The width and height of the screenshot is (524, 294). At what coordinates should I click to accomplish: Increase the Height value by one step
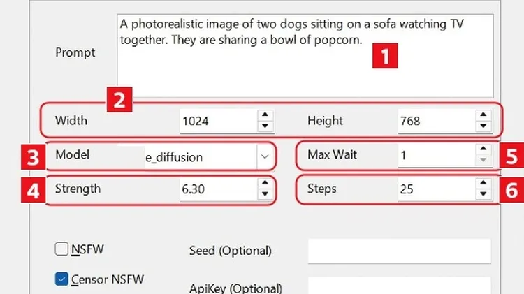(x=483, y=115)
